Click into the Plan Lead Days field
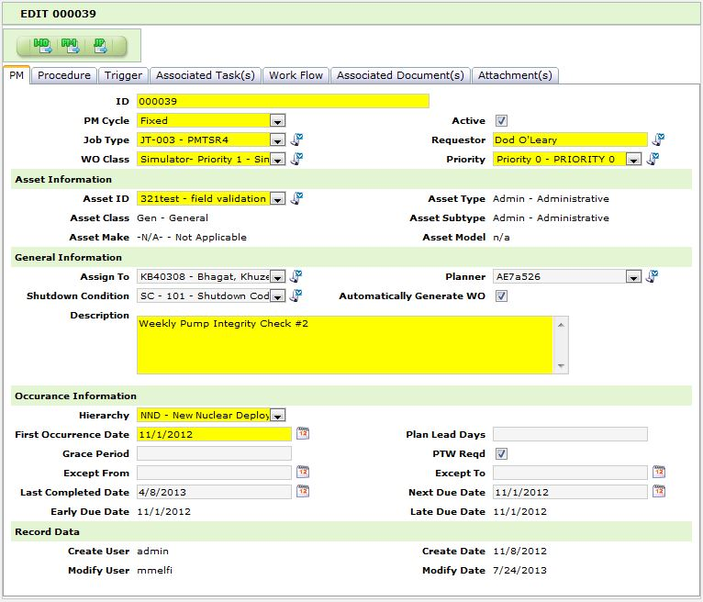This screenshot has width=703, height=602. [569, 434]
